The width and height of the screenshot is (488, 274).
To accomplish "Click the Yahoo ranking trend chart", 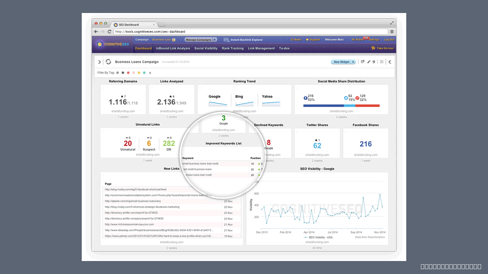I will point(271,104).
